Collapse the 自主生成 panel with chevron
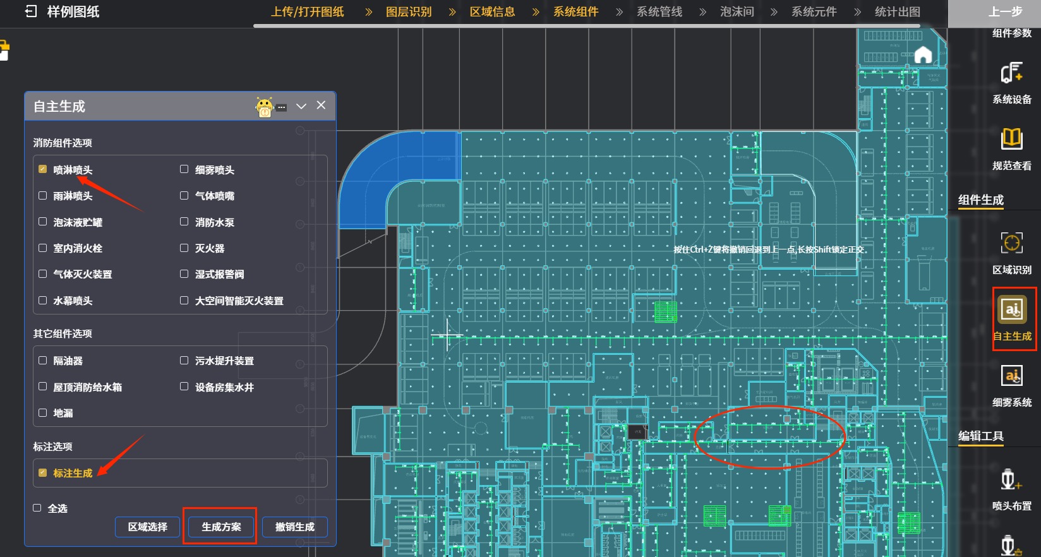The width and height of the screenshot is (1041, 557). tap(301, 106)
